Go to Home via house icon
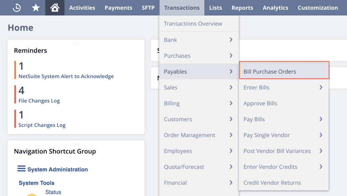 click(55, 8)
